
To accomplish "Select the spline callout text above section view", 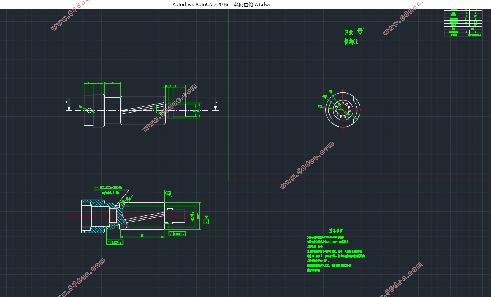I will pyautogui.click(x=111, y=188).
